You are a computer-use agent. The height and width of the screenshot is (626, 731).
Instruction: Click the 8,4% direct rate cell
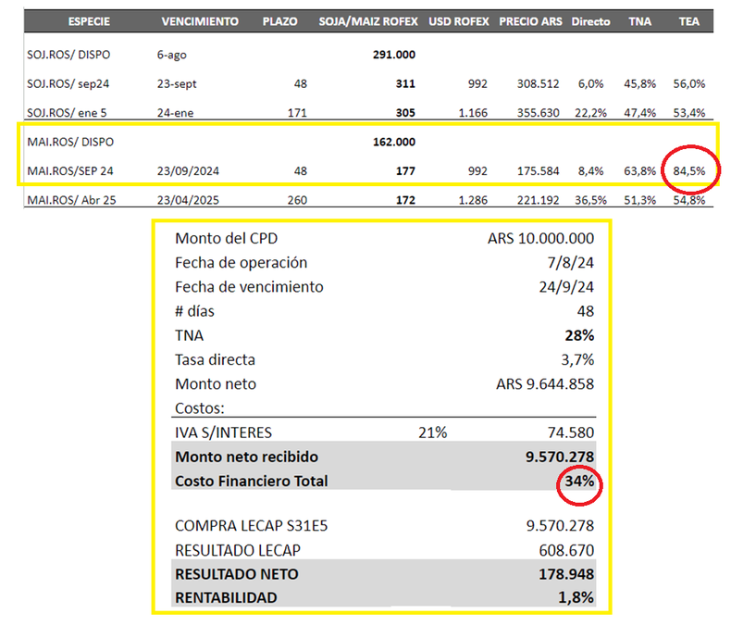pos(590,171)
